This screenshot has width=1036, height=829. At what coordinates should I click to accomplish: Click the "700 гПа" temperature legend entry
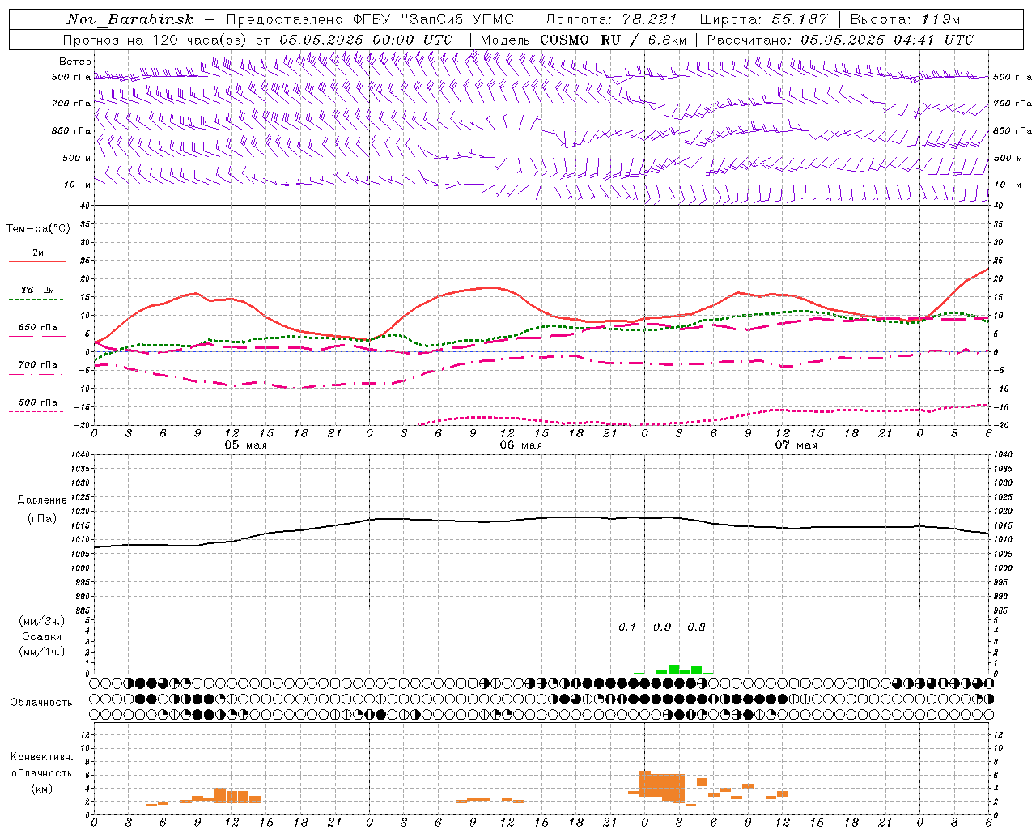38,365
